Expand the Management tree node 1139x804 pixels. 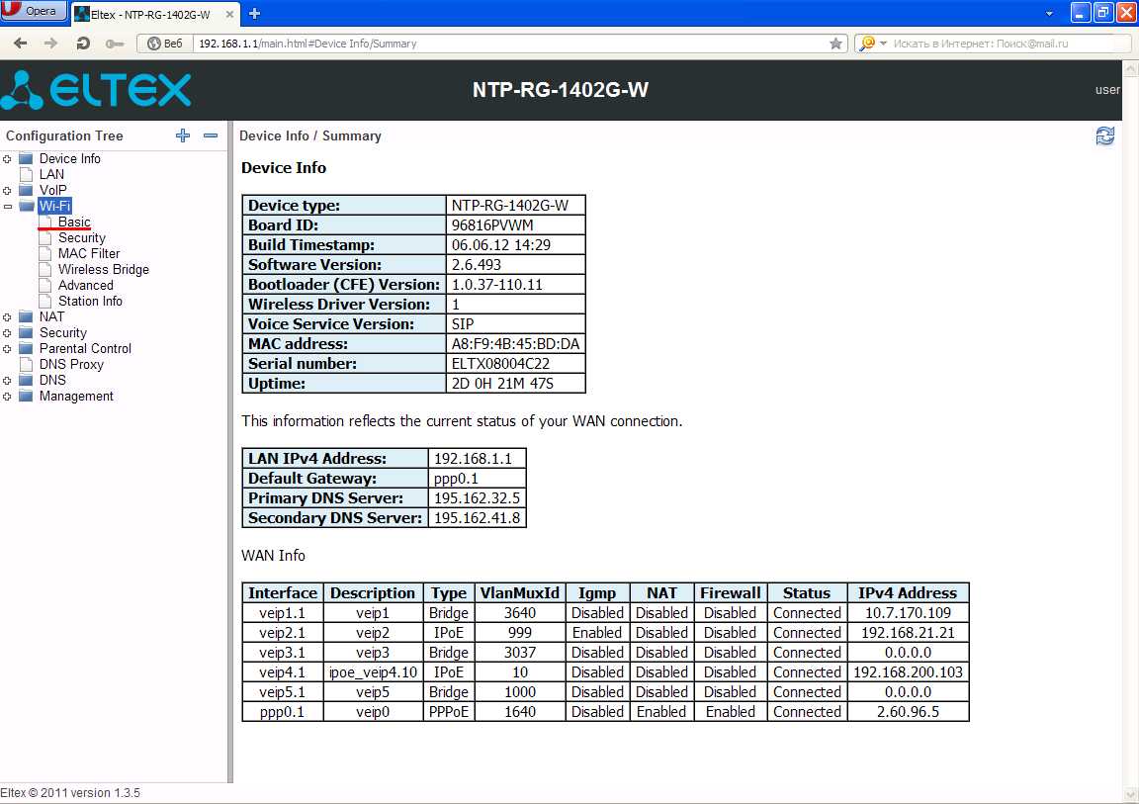point(8,397)
